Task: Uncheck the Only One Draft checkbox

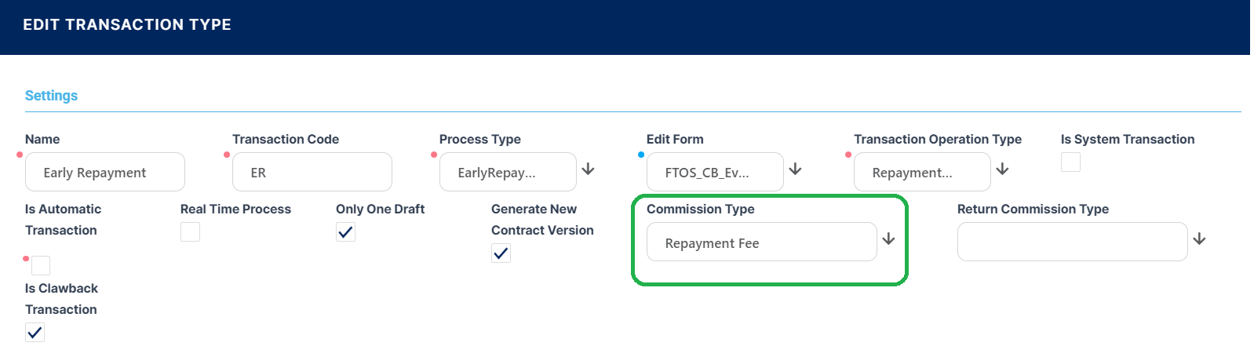Action: pos(345,231)
